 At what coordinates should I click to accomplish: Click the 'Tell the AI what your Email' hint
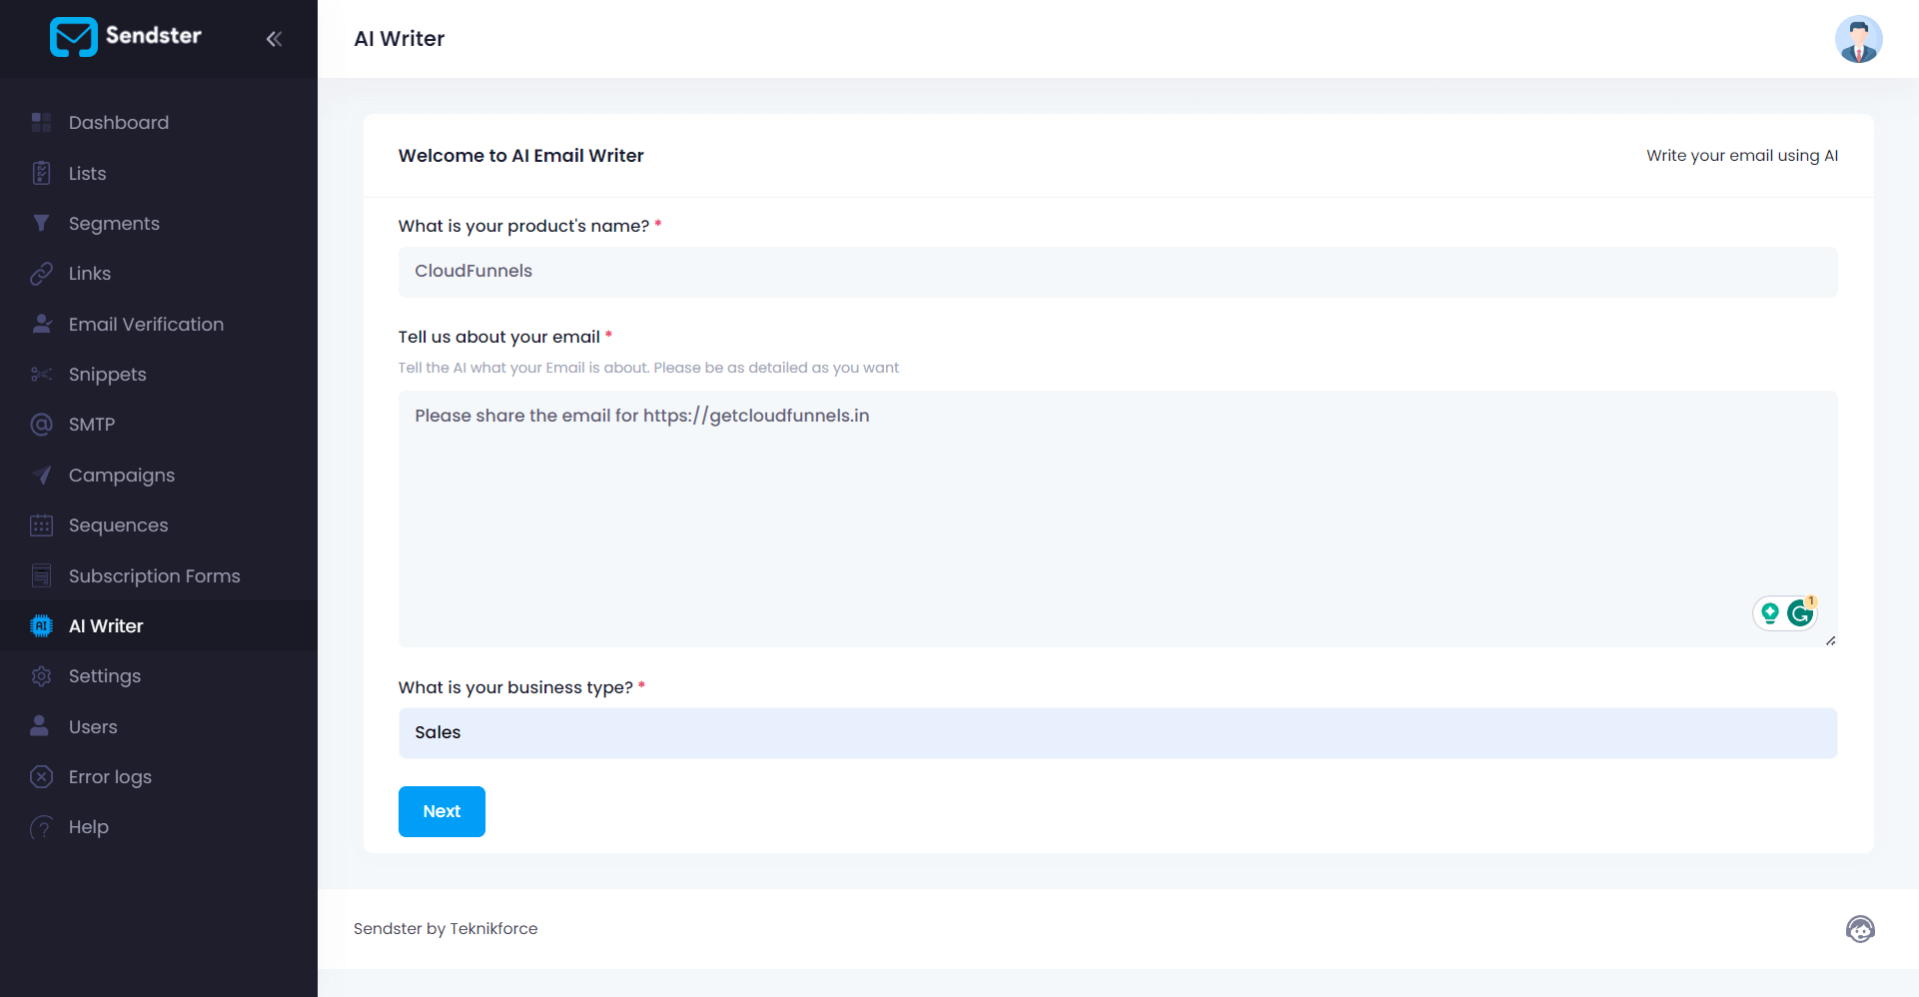pos(648,368)
